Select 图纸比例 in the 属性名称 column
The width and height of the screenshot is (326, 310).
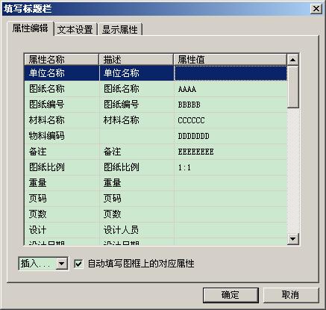(x=62, y=167)
